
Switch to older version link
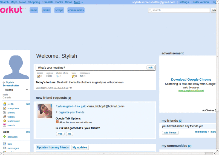[x=201, y=2]
